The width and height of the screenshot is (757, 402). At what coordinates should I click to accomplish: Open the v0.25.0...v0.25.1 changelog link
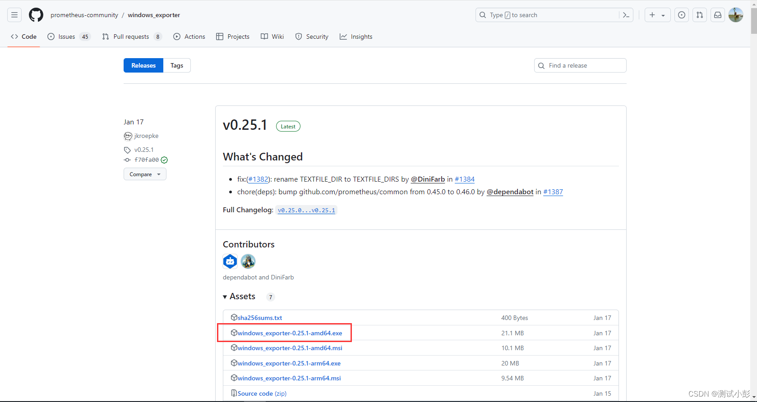tap(306, 210)
